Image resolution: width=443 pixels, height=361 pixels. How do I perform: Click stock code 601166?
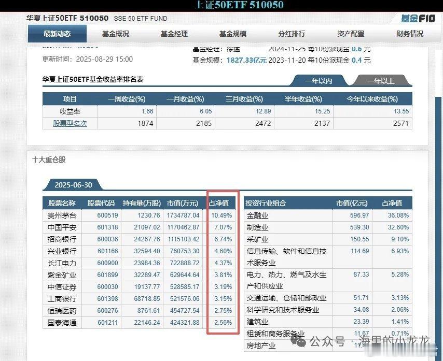(107, 251)
